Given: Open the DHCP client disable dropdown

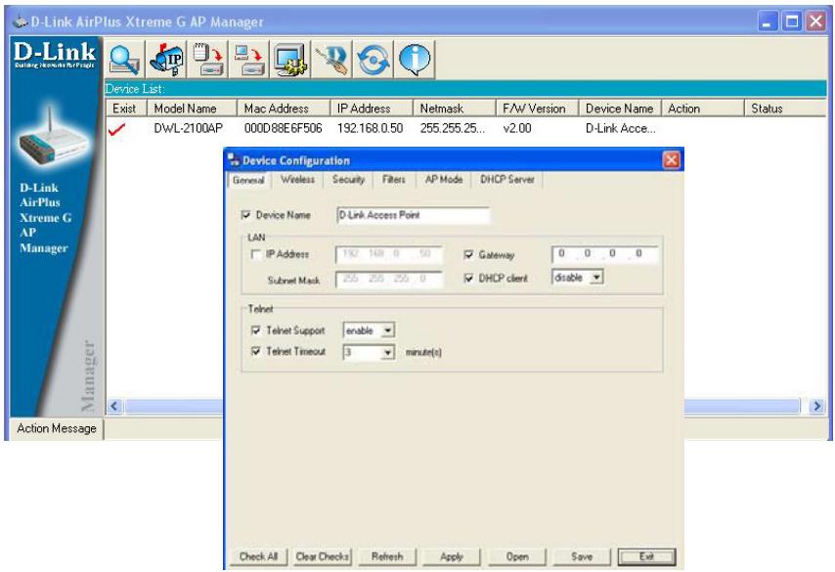Looking at the screenshot, I should click(x=596, y=278).
